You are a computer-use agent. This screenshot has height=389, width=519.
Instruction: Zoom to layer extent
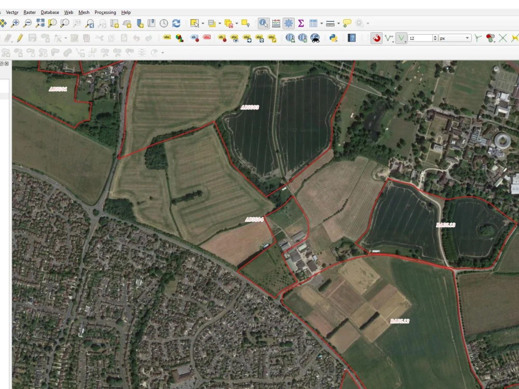(64, 23)
